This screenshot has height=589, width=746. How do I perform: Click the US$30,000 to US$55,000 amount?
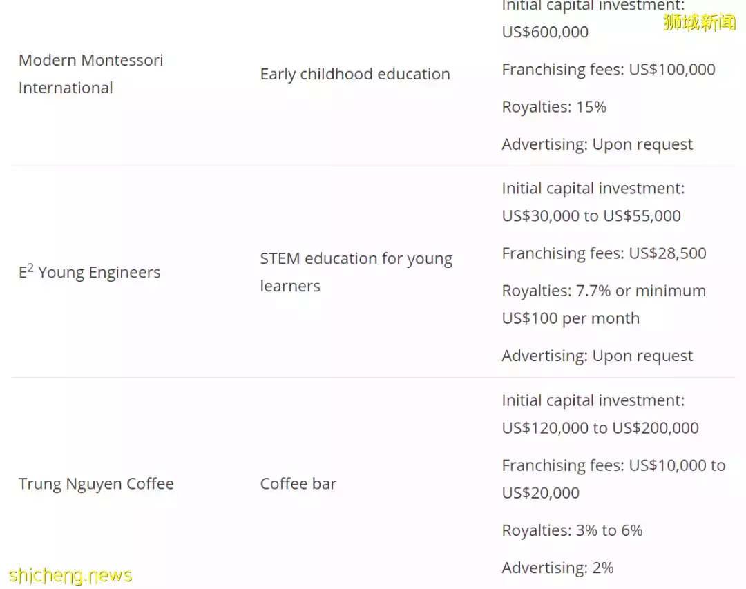[x=591, y=216]
